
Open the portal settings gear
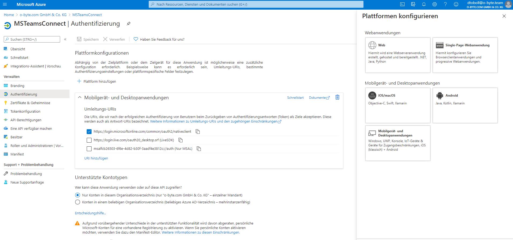point(435,4)
